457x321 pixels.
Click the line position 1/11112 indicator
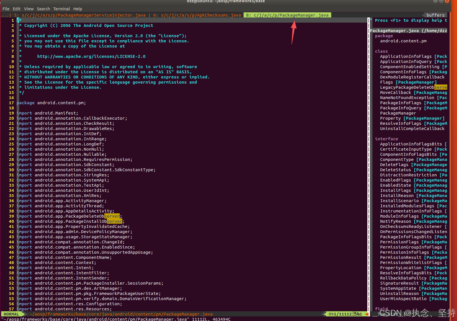click(345, 314)
